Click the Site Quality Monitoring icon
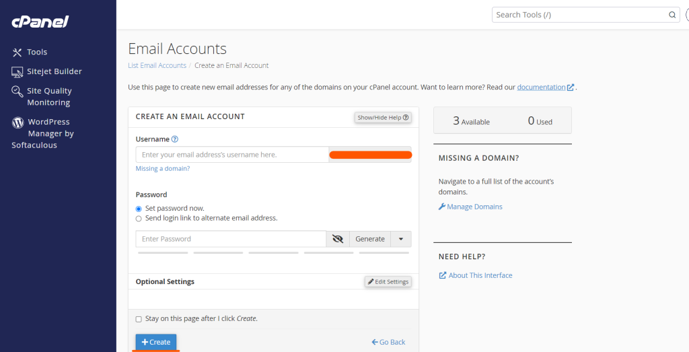Screen dimensions: 689x352 [17, 92]
